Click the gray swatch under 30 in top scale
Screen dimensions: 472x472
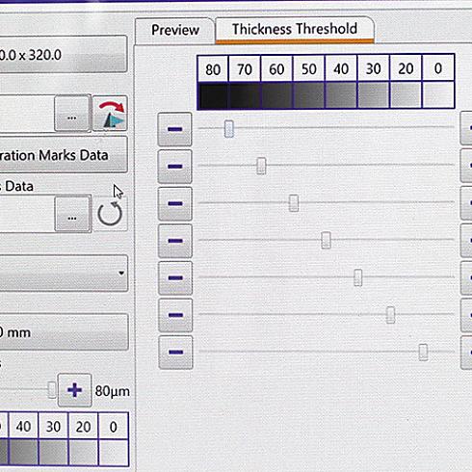(374, 95)
